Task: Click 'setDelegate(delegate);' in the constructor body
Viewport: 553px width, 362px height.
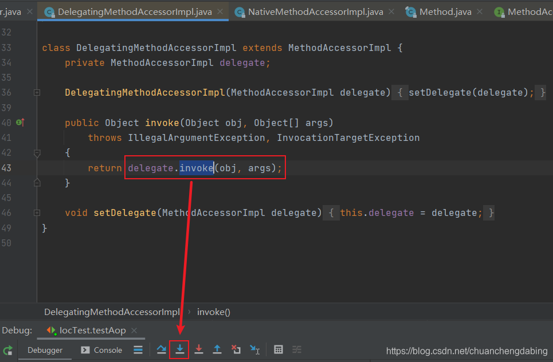Action: pyautogui.click(x=471, y=92)
